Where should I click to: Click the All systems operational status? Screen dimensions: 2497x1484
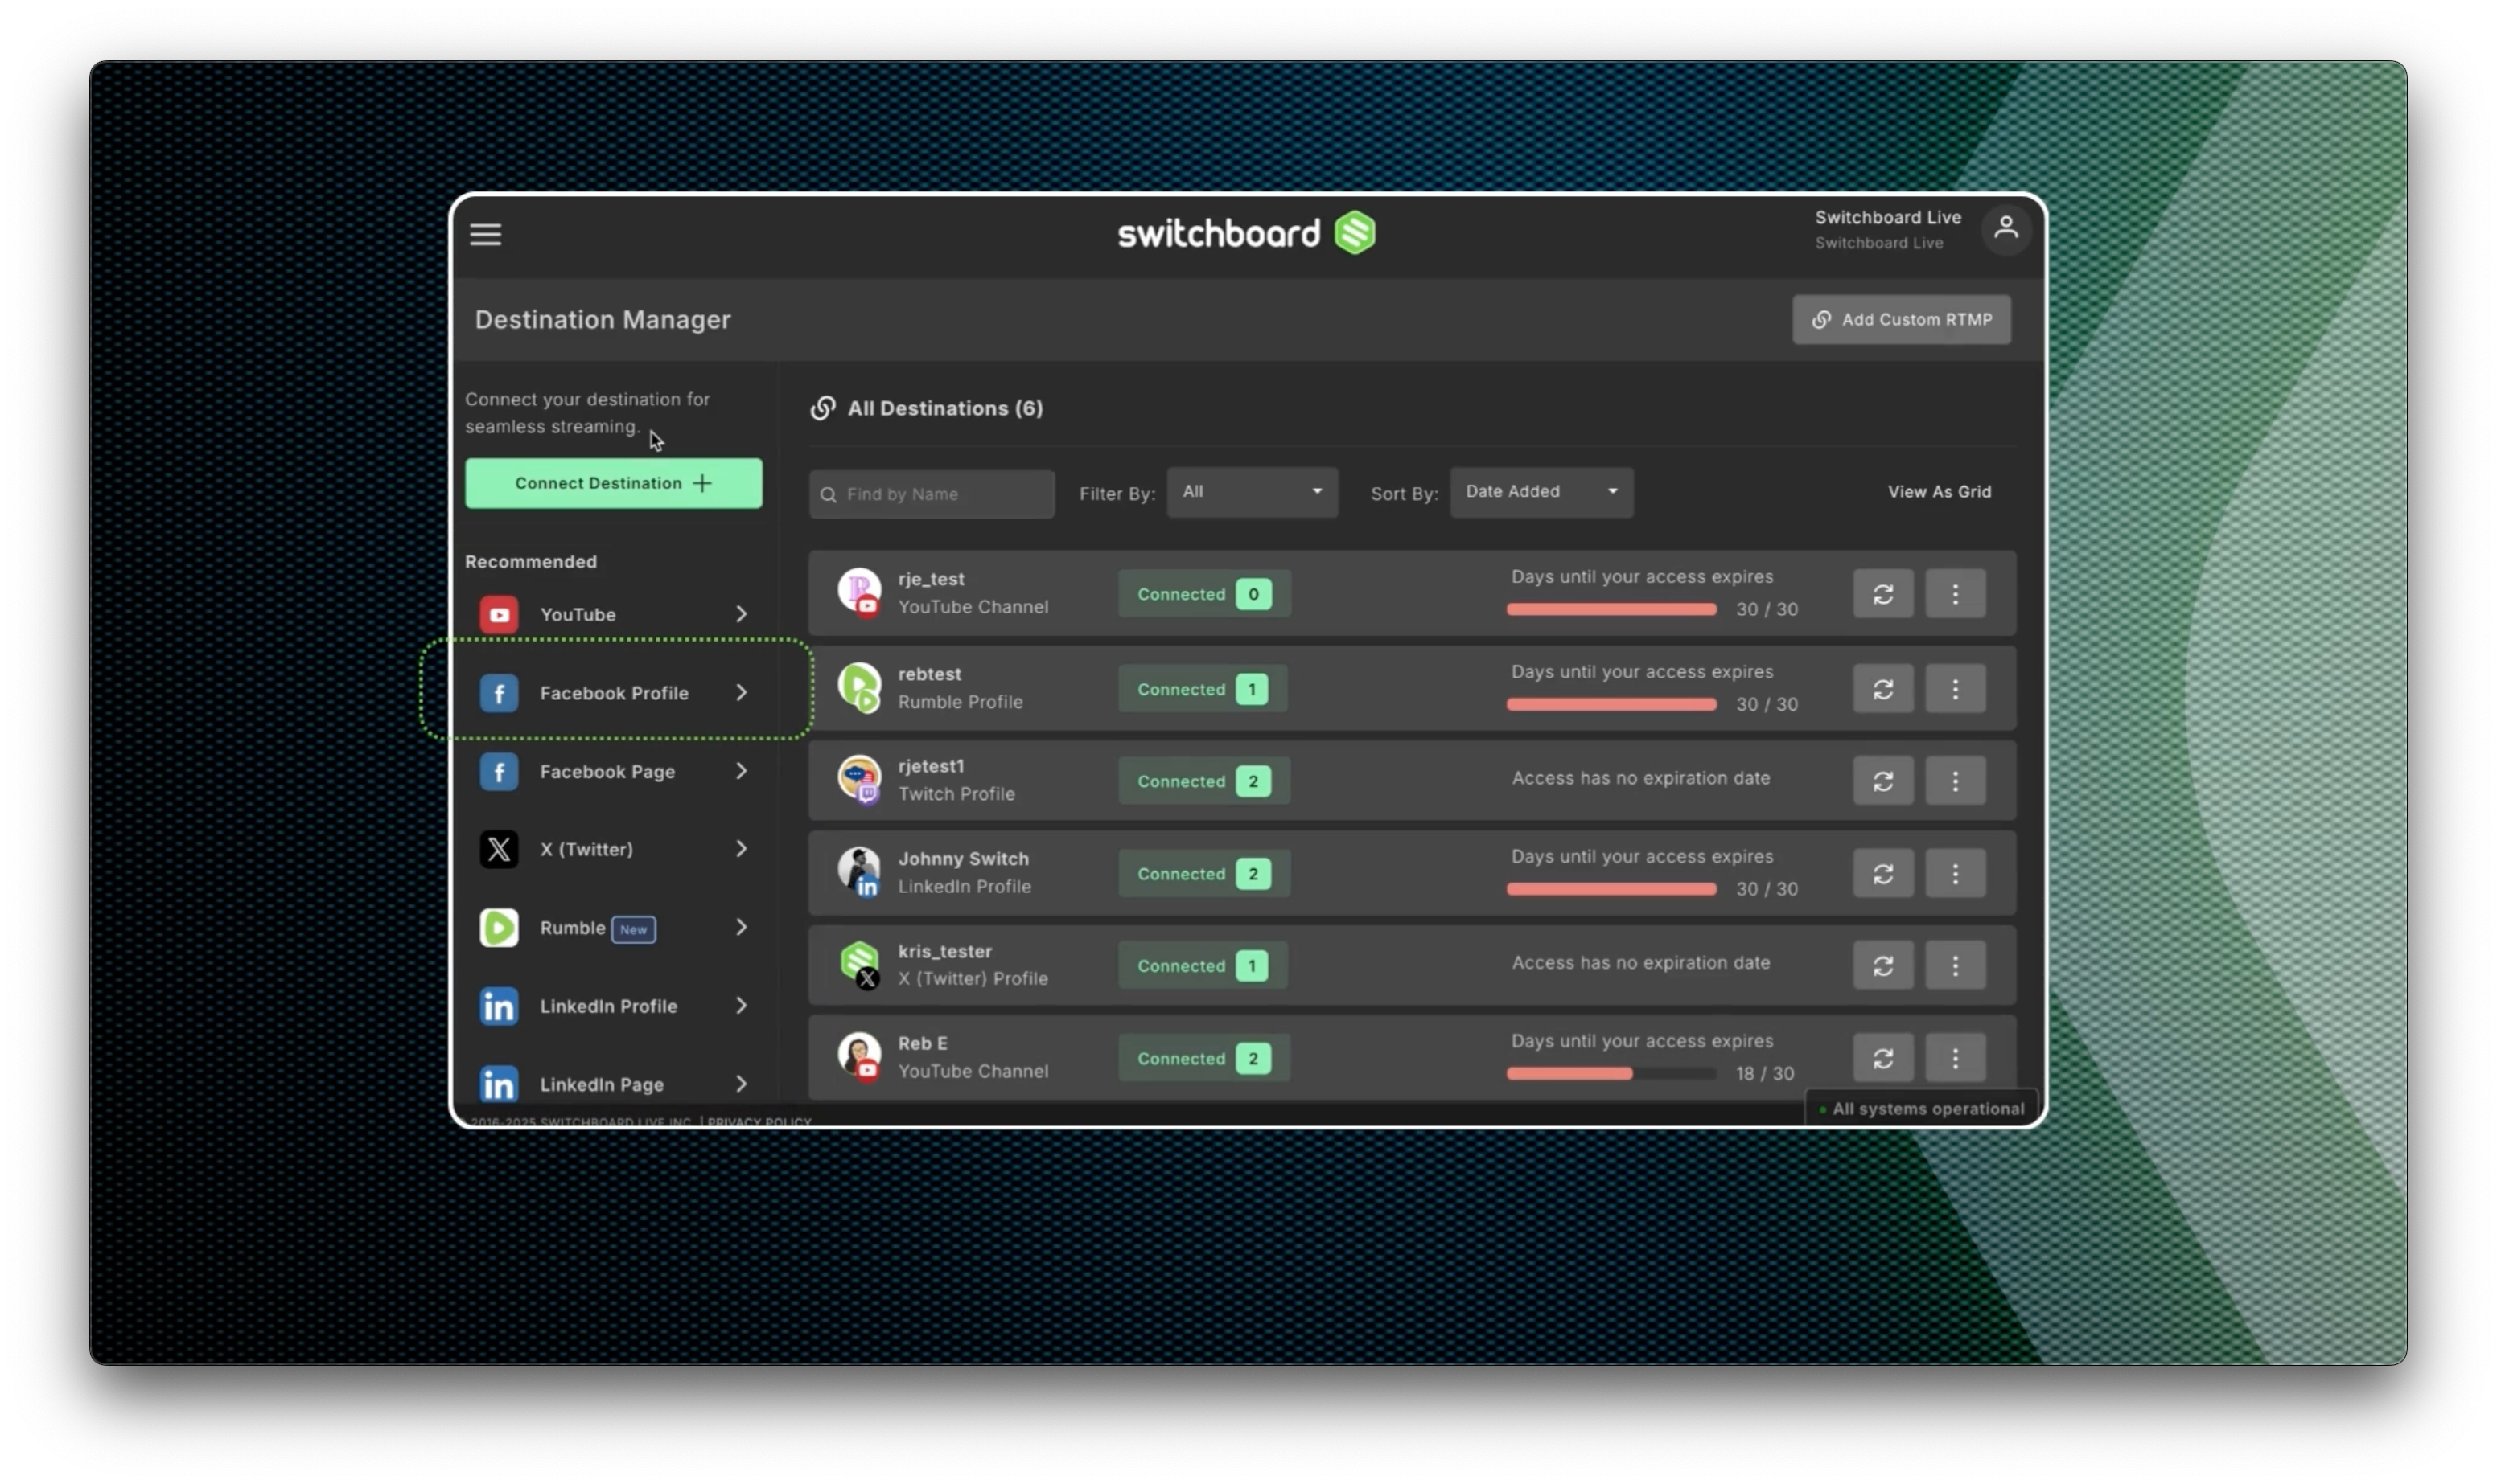click(x=1922, y=1109)
